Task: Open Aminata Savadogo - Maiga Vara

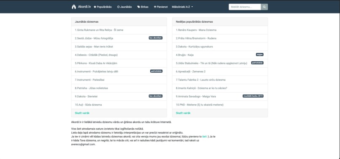Action: click(196, 96)
